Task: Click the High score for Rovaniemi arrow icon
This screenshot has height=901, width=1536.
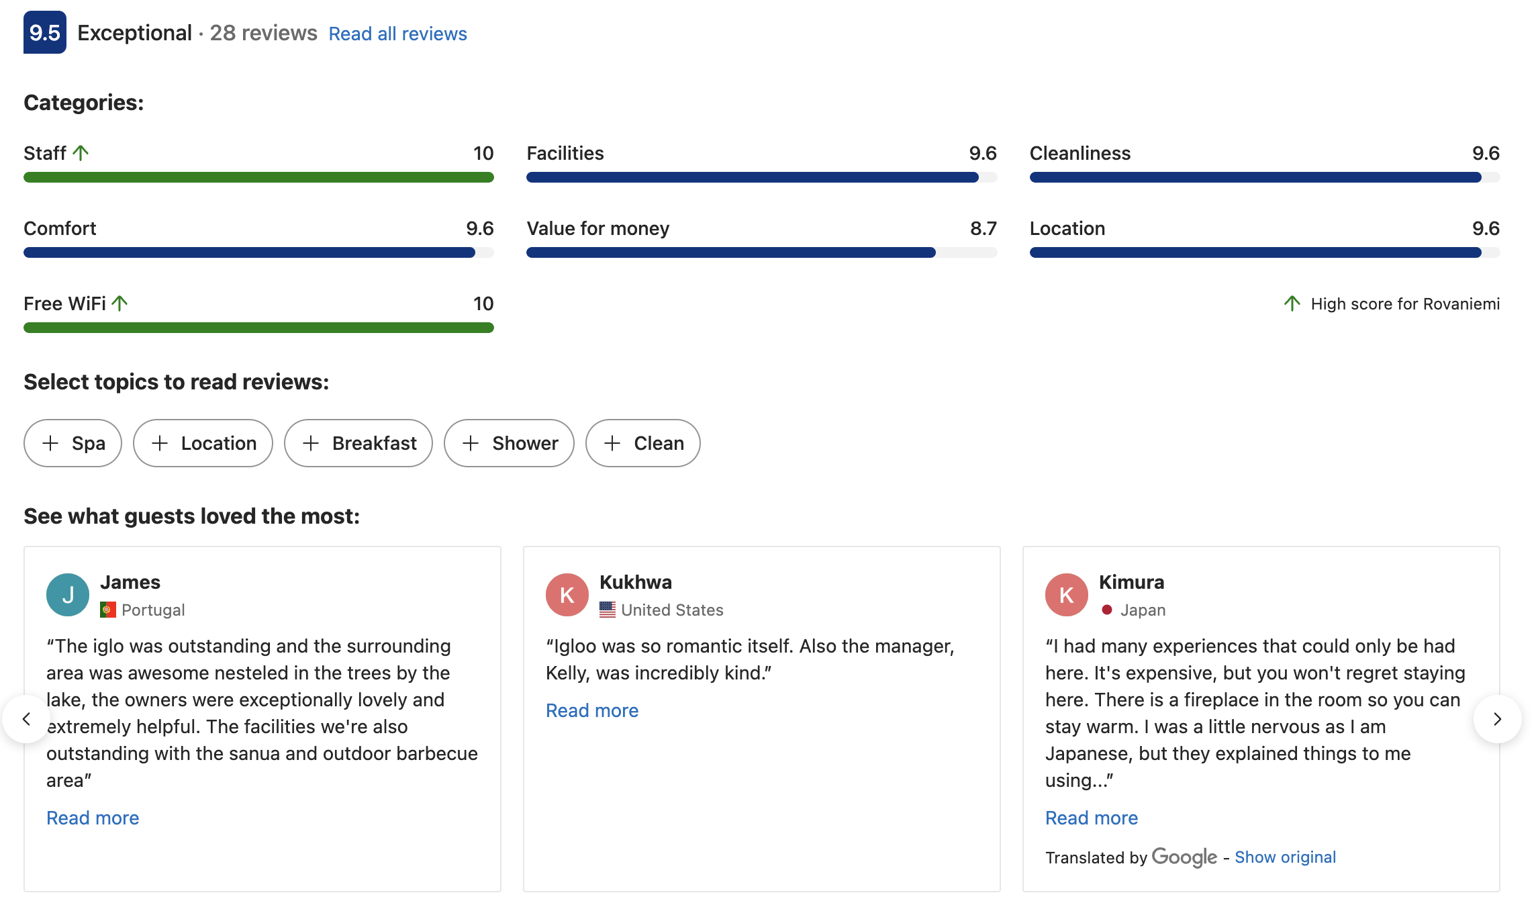Action: pos(1292,303)
